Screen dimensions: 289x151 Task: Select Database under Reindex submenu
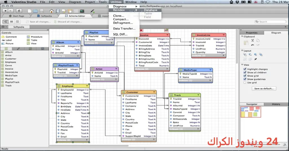point(150,10)
